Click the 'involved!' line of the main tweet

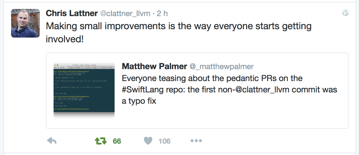click(65, 39)
